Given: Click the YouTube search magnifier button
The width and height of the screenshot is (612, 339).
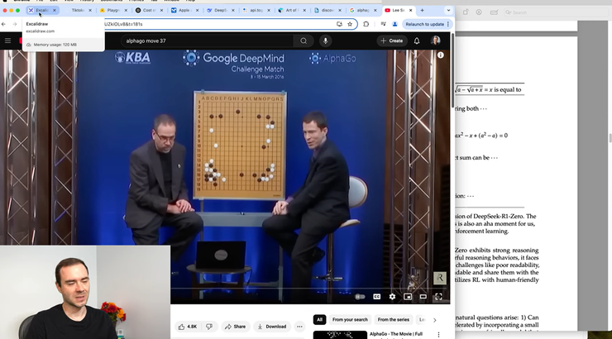Looking at the screenshot, I should pyautogui.click(x=304, y=41).
